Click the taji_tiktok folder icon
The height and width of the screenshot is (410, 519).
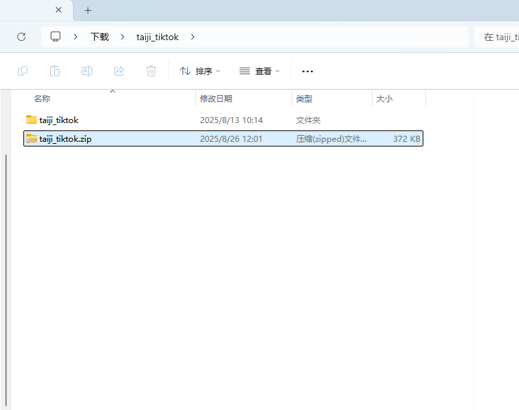[31, 120]
